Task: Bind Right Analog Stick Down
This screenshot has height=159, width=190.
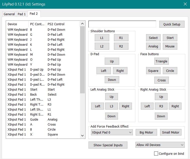Action: (161, 116)
